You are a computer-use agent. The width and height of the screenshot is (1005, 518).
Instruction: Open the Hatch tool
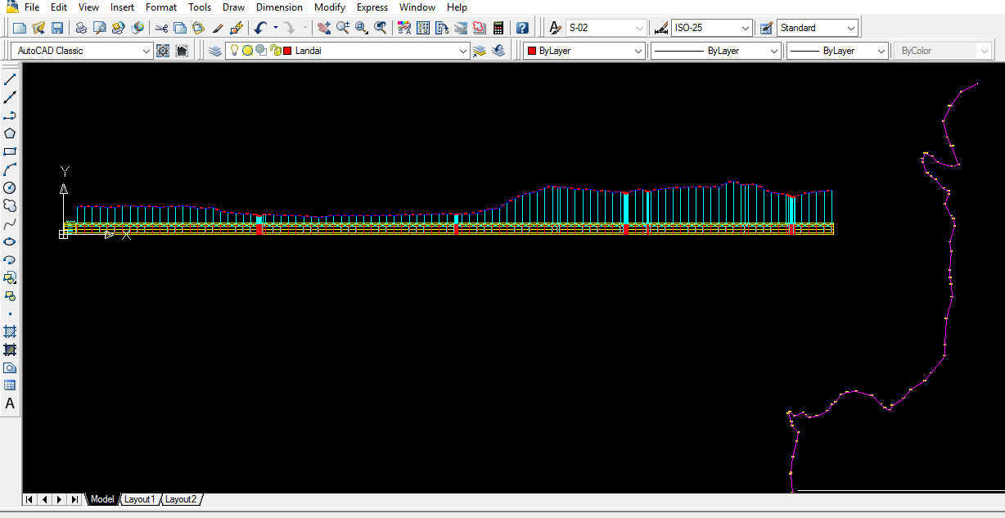tap(10, 331)
